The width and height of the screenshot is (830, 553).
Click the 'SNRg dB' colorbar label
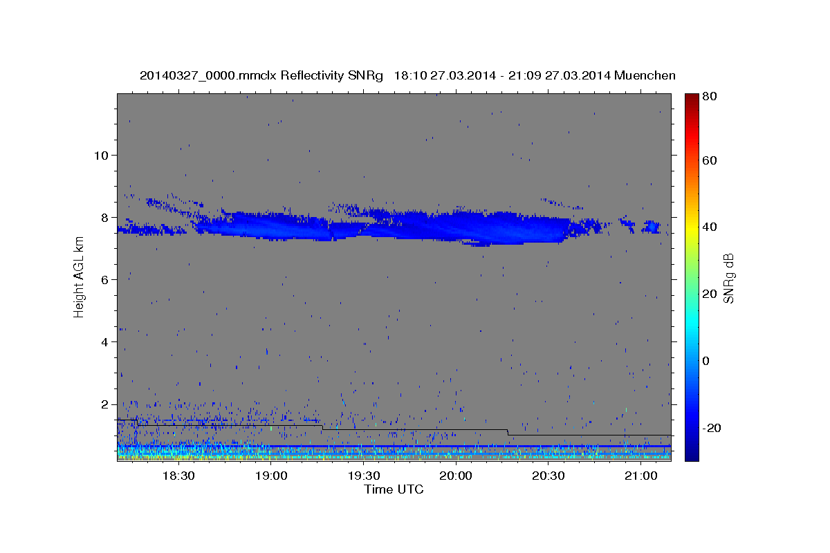(728, 279)
